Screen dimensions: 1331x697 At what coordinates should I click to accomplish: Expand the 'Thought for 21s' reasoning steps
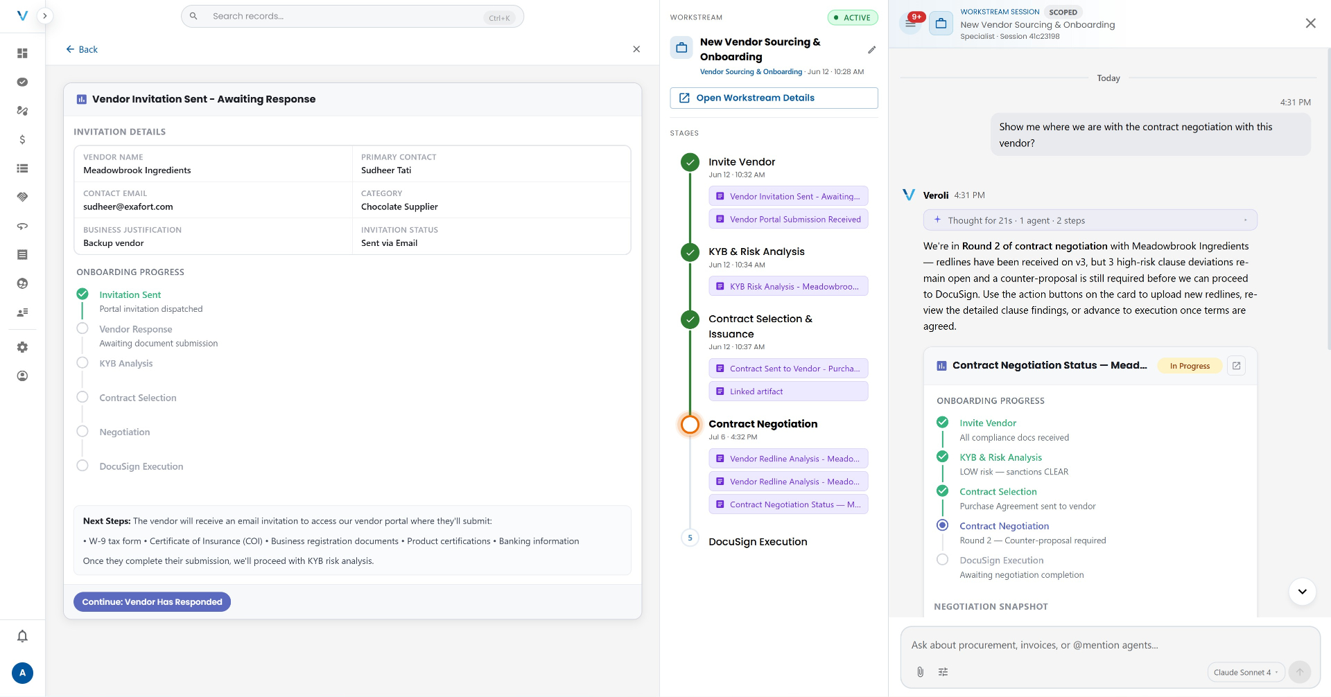tap(1090, 220)
